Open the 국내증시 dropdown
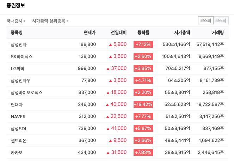This screenshot has height=161, width=234. pos(16,21)
